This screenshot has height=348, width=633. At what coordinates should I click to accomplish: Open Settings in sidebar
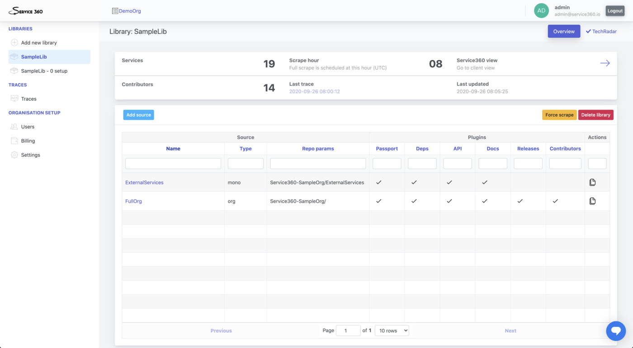click(49, 155)
